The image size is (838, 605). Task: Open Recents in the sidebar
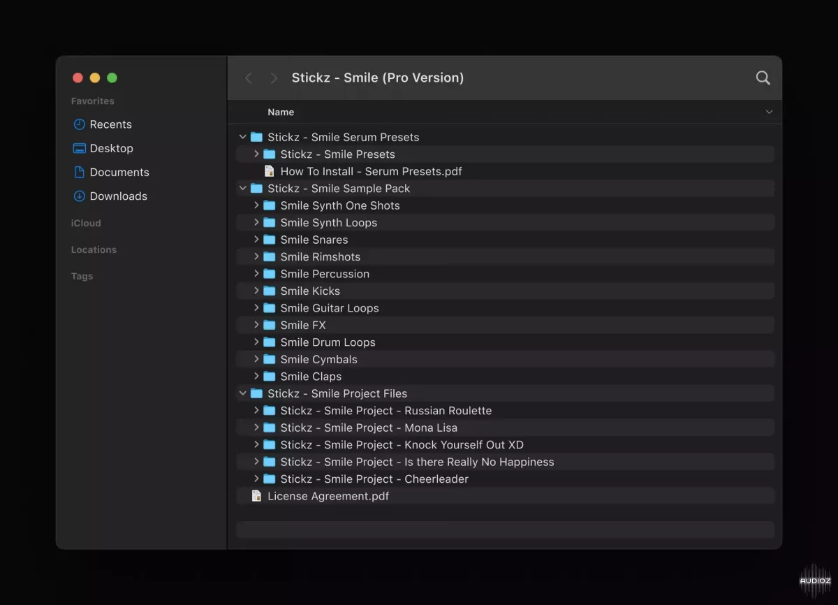click(110, 124)
